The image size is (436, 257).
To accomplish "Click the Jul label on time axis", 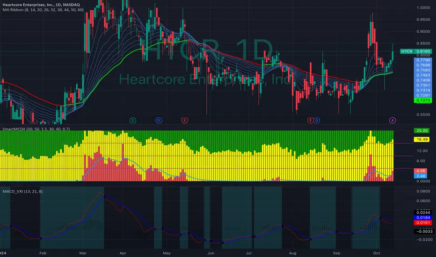I will (x=249, y=253).
